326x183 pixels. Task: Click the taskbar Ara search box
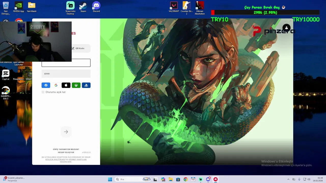point(133,179)
